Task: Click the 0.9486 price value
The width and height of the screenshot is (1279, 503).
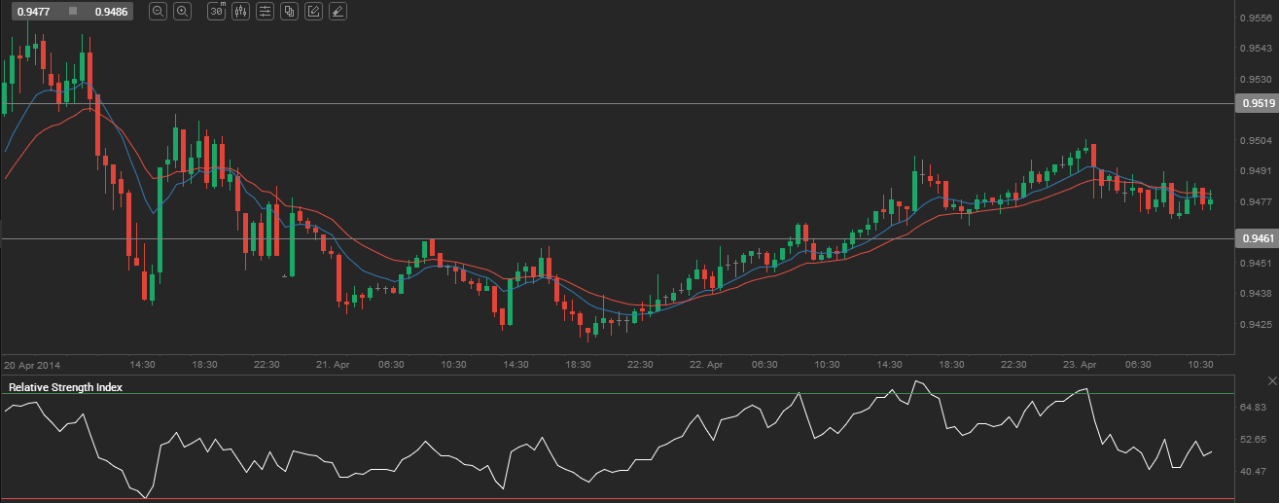Action: click(x=110, y=12)
